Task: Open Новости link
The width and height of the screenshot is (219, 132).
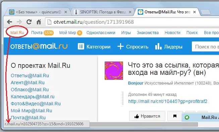Action: click(172, 33)
